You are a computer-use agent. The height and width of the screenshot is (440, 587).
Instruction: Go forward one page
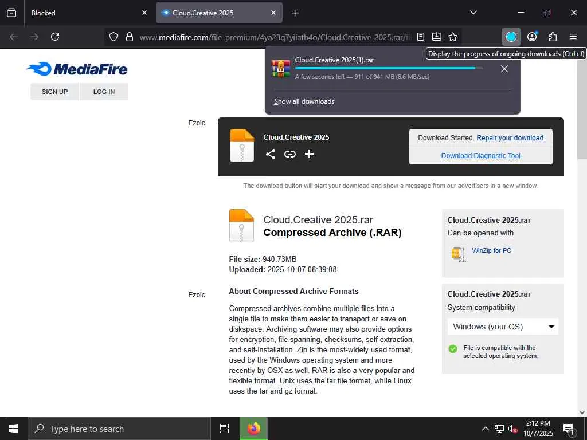click(x=34, y=37)
